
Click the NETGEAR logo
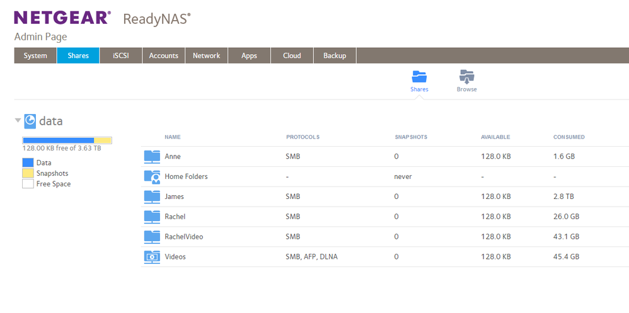[62, 18]
